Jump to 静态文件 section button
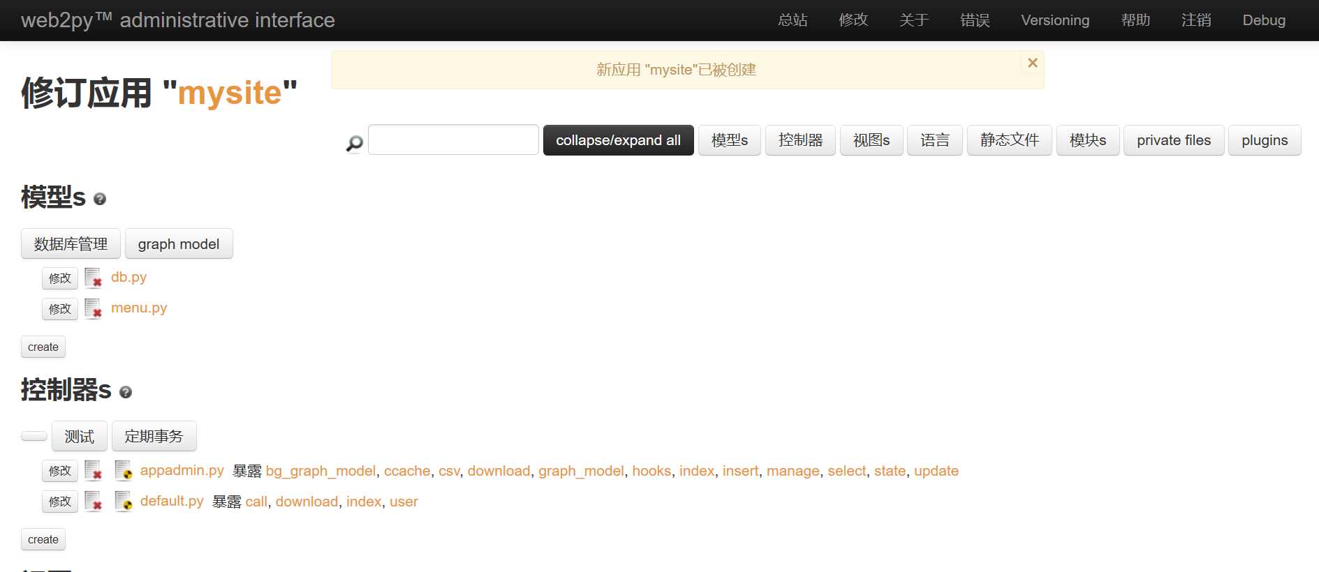The image size is (1319, 572). pos(1010,140)
